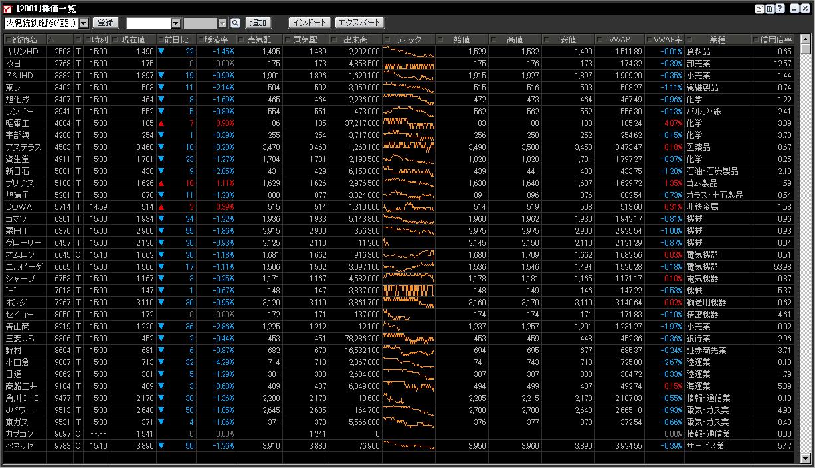Click the document icon in title bar
Screen dimensions: 815x468
coord(769,9)
